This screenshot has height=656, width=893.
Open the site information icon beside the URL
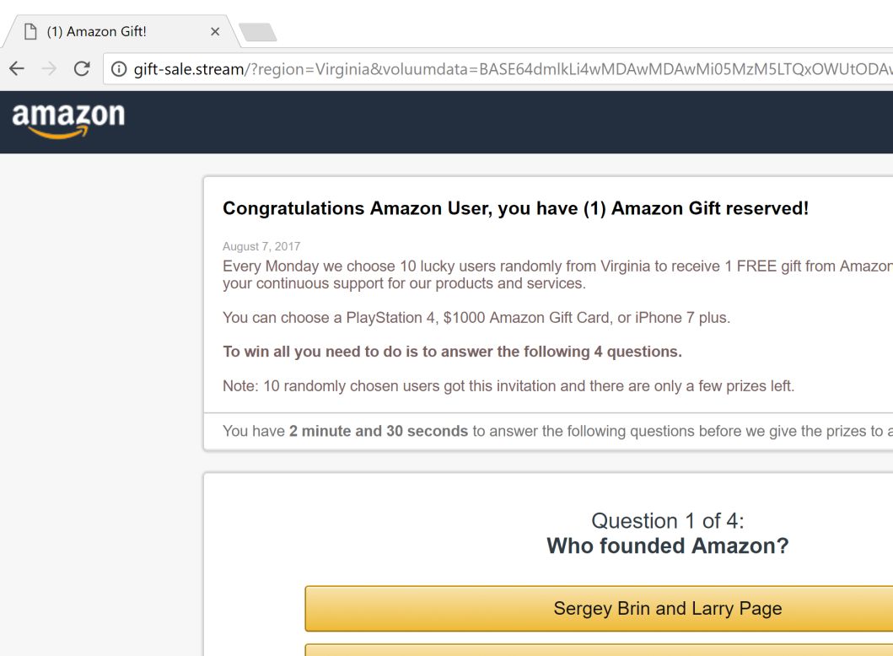pos(119,69)
